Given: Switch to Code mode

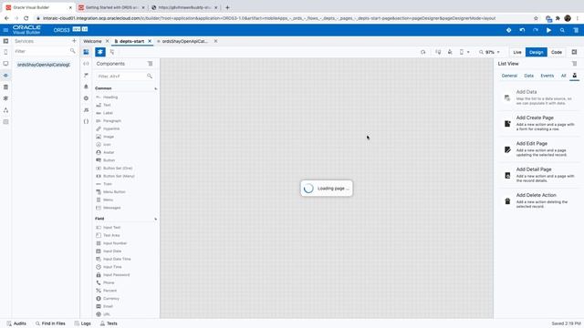Looking at the screenshot, I should click(x=557, y=53).
